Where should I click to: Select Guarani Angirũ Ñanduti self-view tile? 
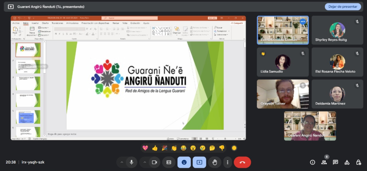click(x=310, y=126)
